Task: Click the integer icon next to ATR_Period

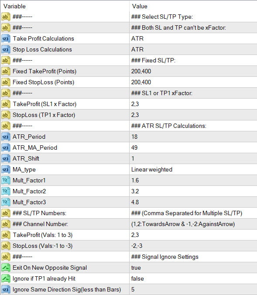Action: (x=6, y=137)
